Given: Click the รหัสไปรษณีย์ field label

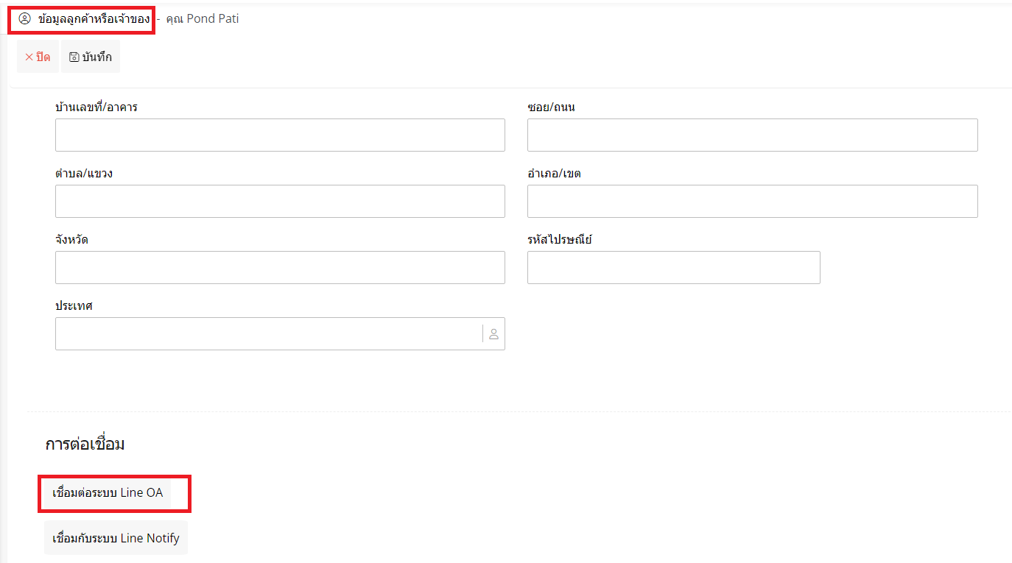Looking at the screenshot, I should tap(559, 240).
